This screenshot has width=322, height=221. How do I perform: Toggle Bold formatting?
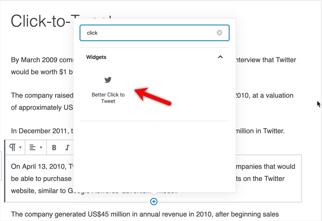pyautogui.click(x=54, y=147)
